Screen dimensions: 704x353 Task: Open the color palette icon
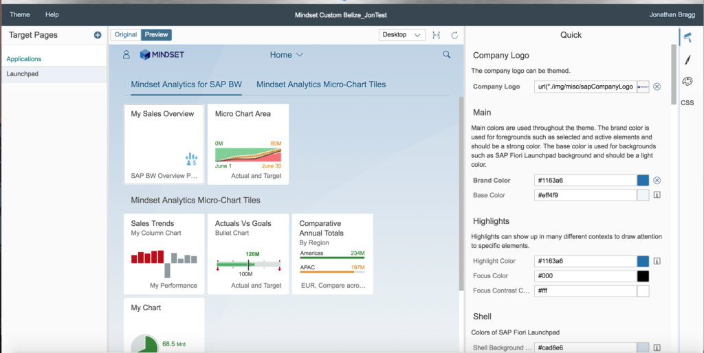pos(687,81)
